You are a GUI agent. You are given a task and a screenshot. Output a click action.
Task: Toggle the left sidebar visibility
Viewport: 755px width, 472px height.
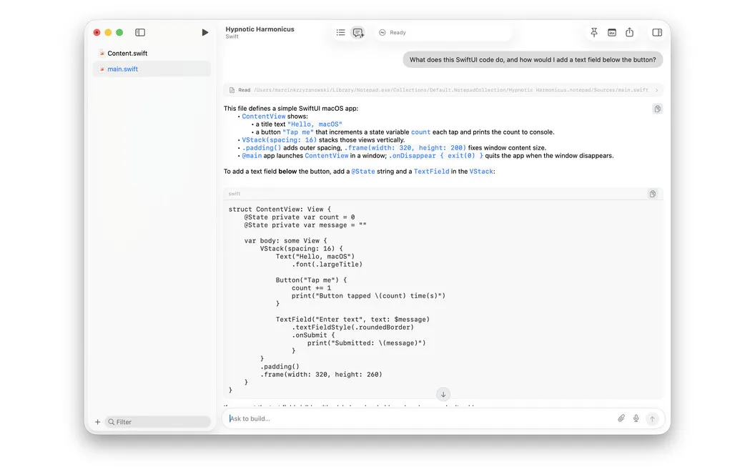140,32
